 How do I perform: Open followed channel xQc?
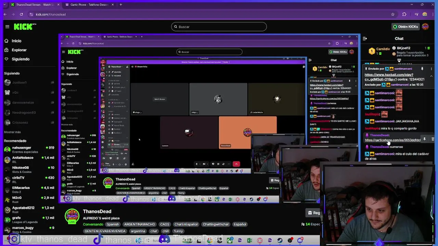click(29, 92)
